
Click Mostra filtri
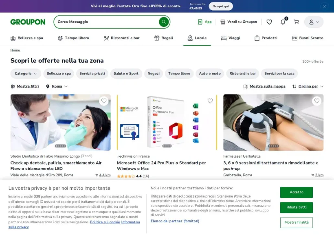click(x=25, y=86)
